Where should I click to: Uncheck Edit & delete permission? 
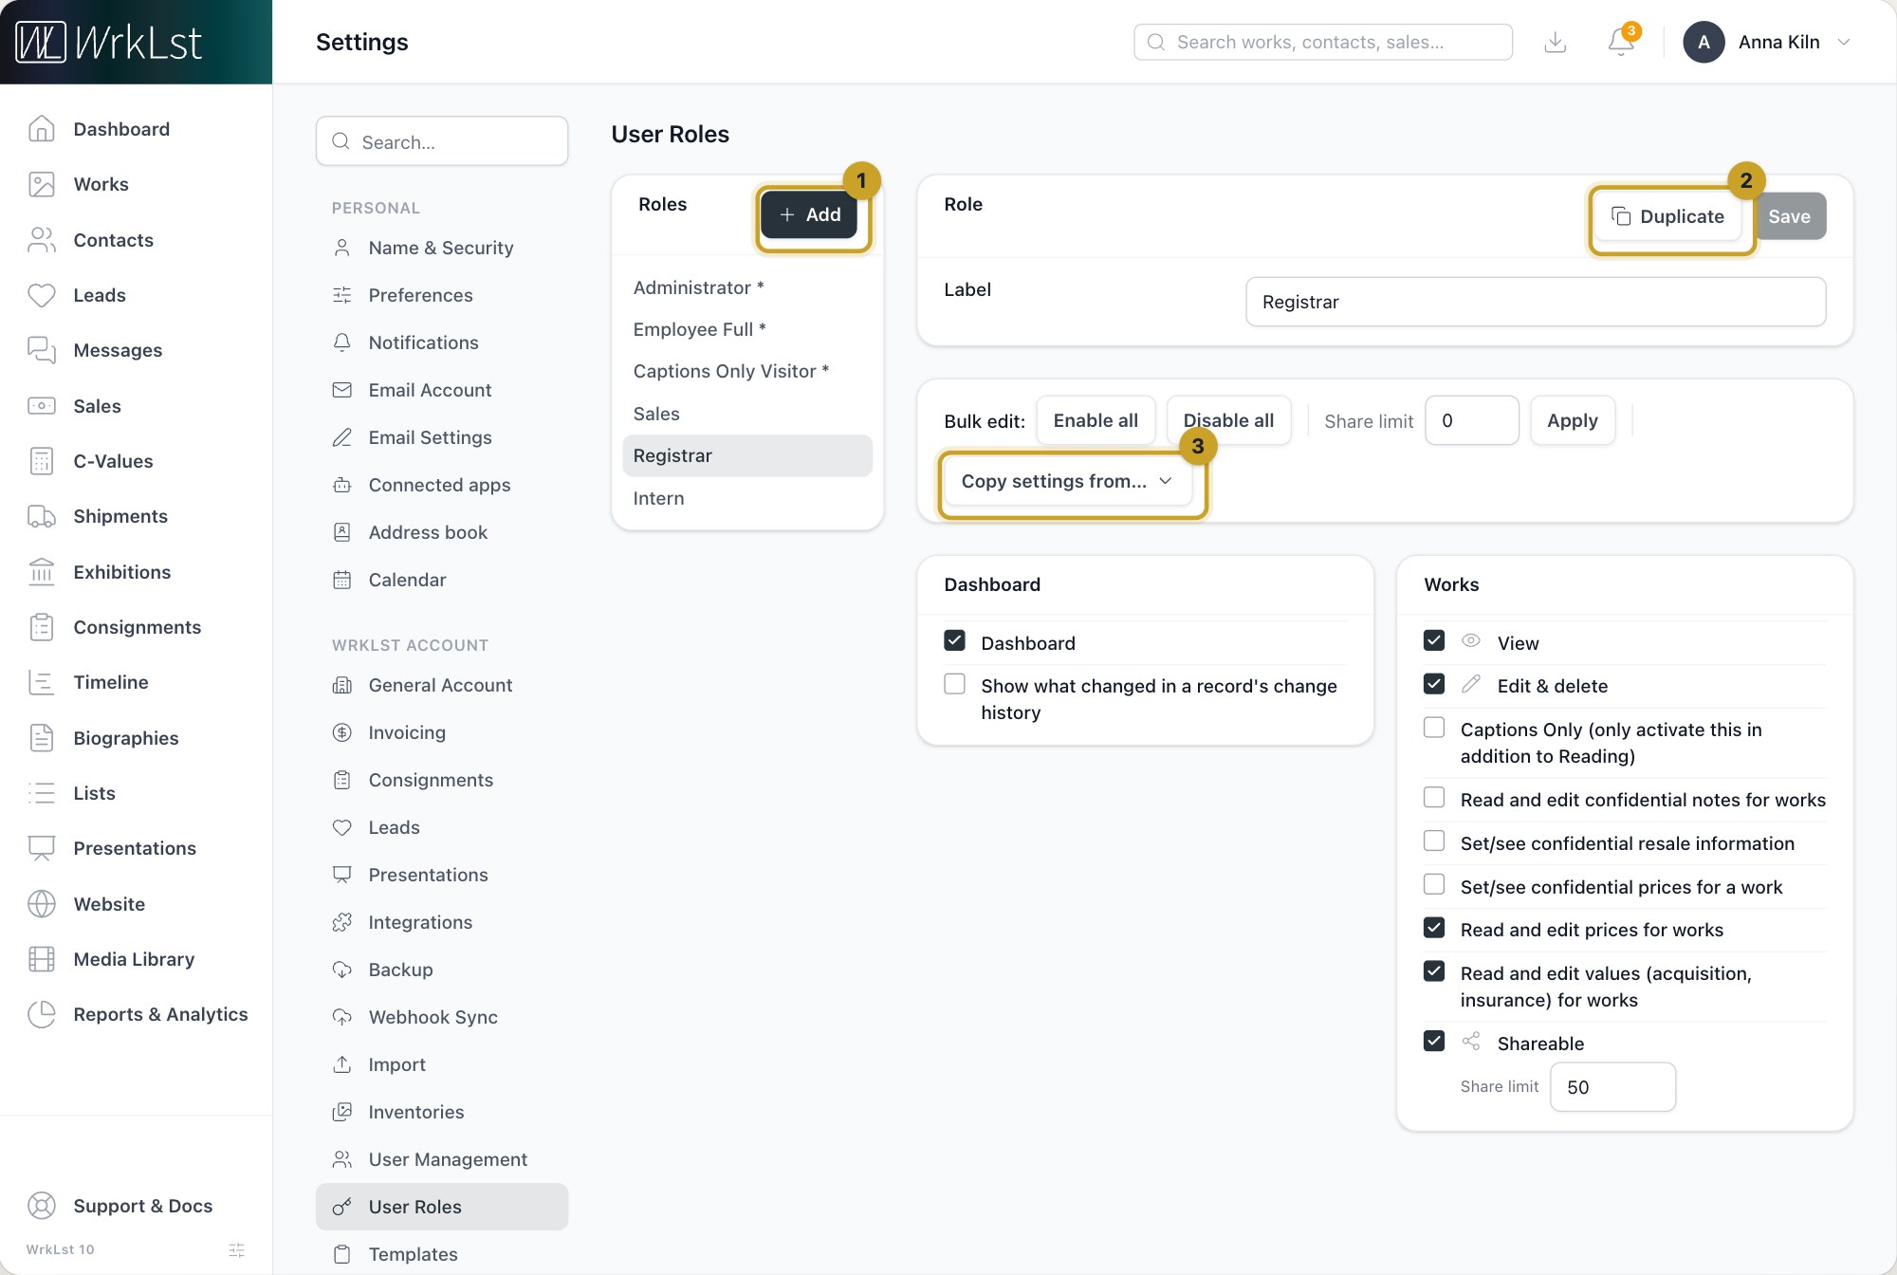(x=1434, y=684)
